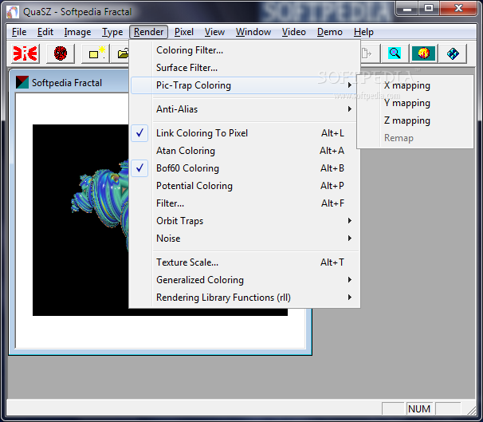
Task: Select Z mapping in submenu
Action: (x=415, y=120)
